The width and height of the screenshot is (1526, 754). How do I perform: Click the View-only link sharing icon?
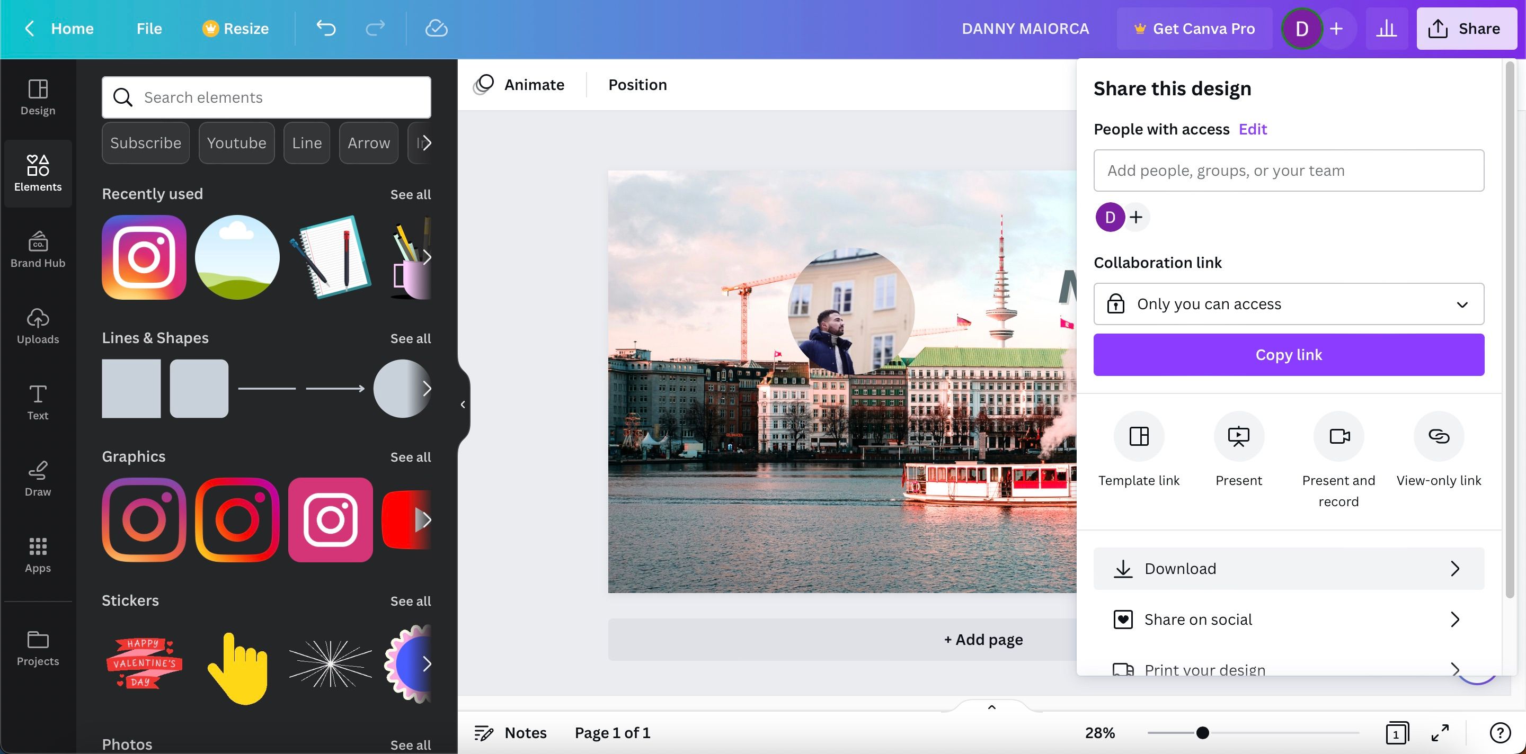click(1439, 437)
